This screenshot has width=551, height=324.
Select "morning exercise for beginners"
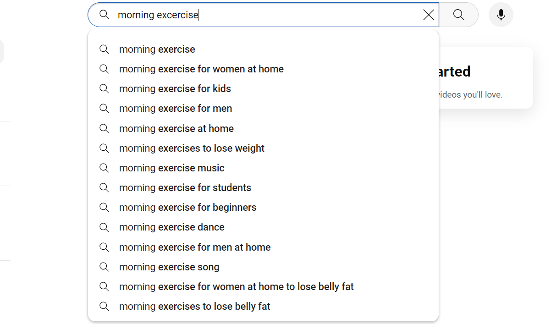tap(188, 208)
